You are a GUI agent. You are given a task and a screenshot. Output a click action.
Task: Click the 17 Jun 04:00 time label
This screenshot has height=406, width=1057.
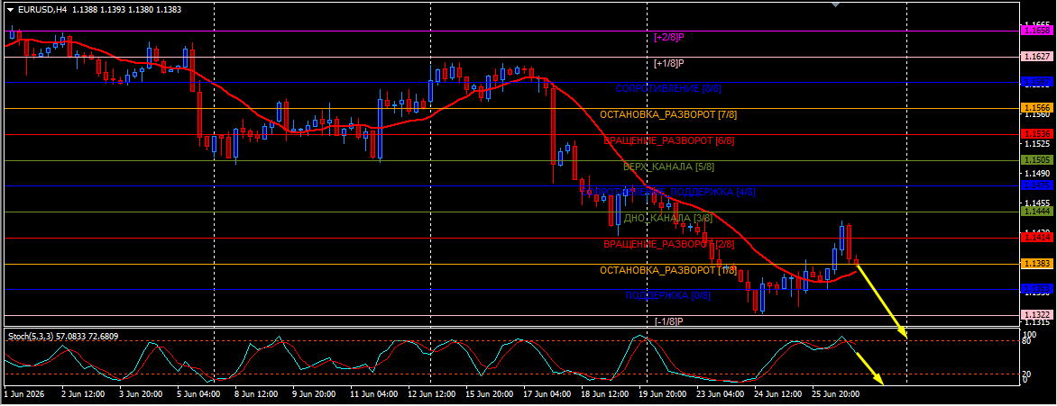tap(546, 392)
